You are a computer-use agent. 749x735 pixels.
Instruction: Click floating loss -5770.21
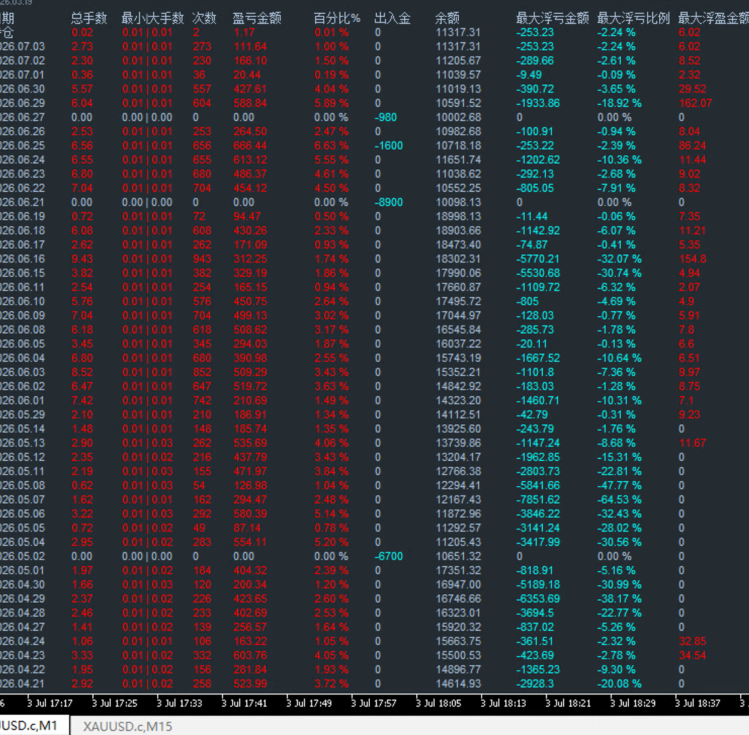[538, 259]
